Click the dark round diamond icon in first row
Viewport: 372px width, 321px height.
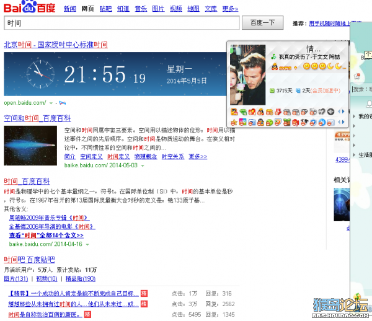coord(330,112)
